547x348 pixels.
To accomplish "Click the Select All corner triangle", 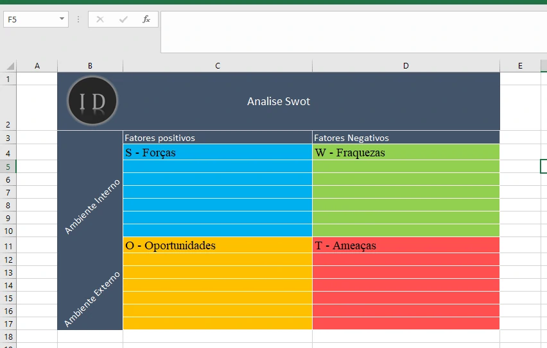I will click(x=10, y=66).
